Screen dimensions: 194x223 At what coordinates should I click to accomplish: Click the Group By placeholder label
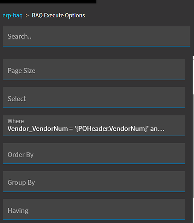pyautogui.click(x=21, y=182)
